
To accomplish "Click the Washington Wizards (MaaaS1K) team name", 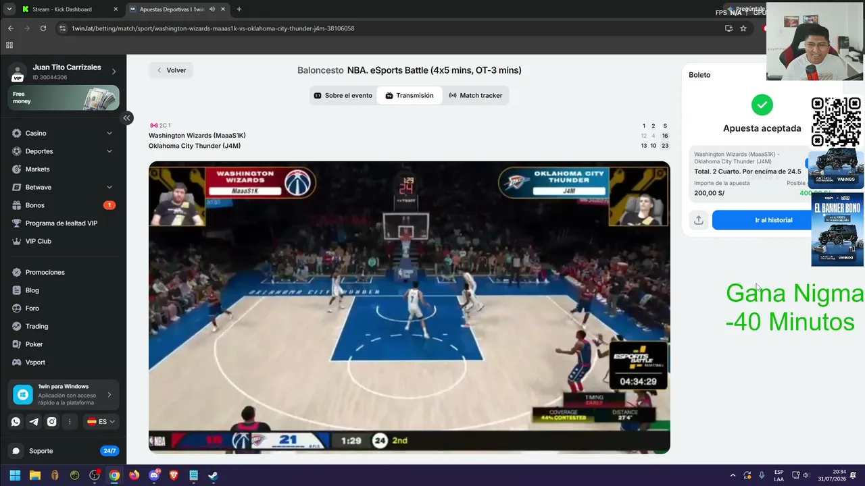I will click(x=197, y=136).
